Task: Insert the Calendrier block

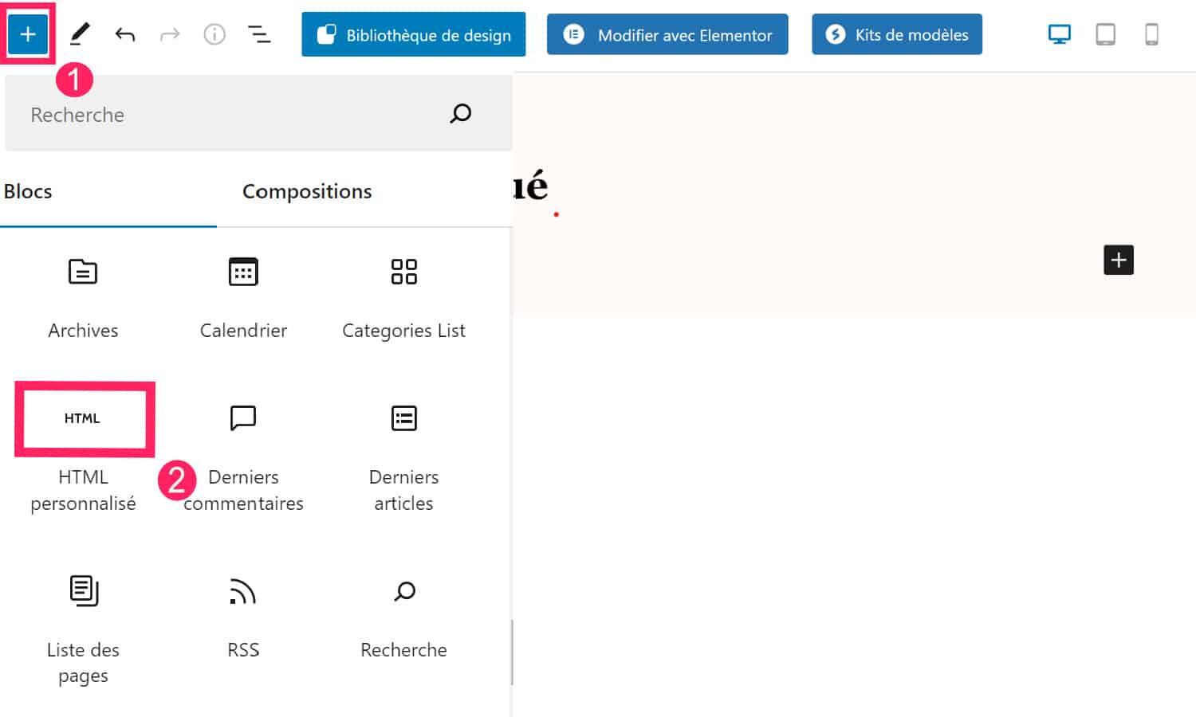Action: pyautogui.click(x=243, y=299)
